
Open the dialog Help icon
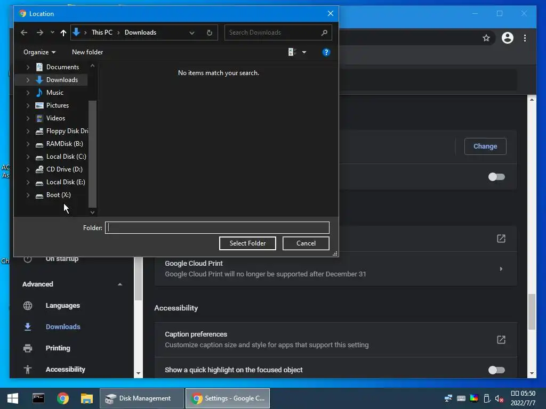click(x=326, y=52)
